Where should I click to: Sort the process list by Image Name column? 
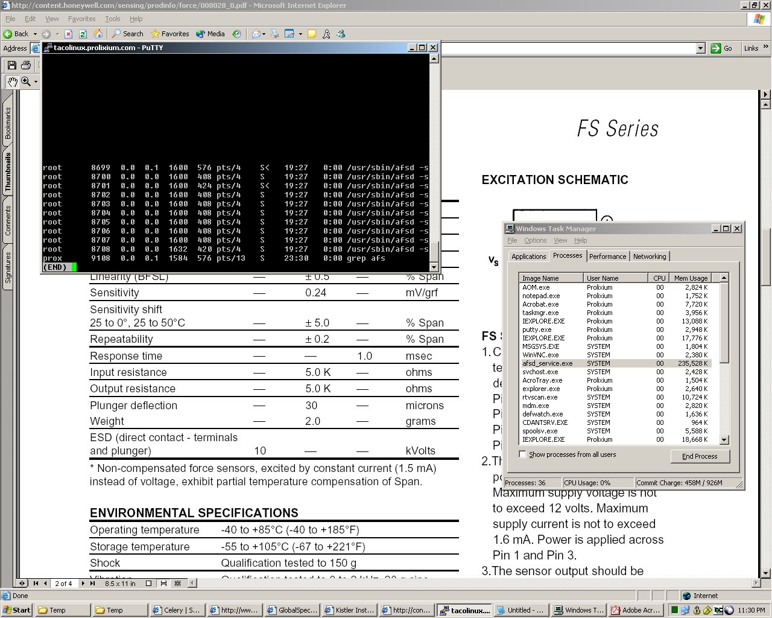551,278
